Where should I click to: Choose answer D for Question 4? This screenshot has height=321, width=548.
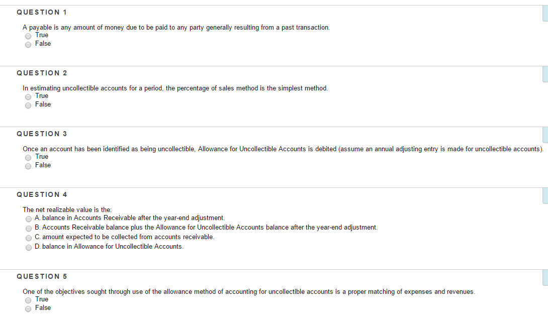[29, 247]
